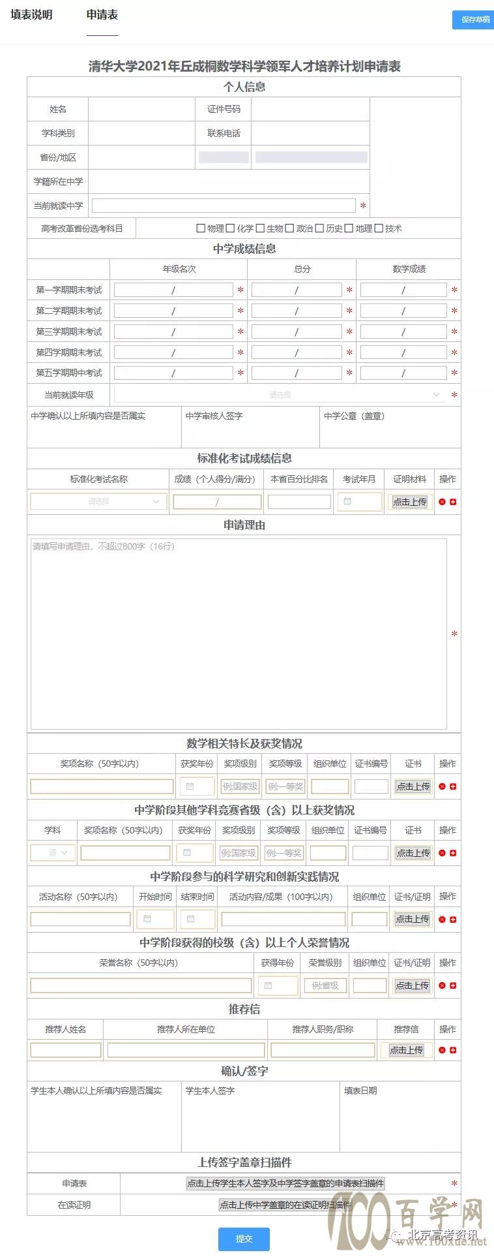Tick the 生物 checkbox
Viewport: 494px width, 1257px height.
[x=260, y=228]
